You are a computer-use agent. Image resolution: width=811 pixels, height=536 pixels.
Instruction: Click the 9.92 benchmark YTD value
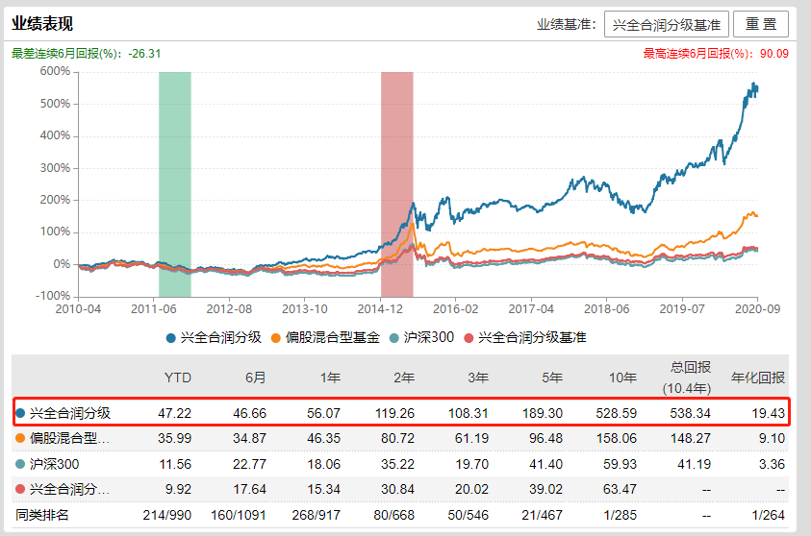click(178, 489)
